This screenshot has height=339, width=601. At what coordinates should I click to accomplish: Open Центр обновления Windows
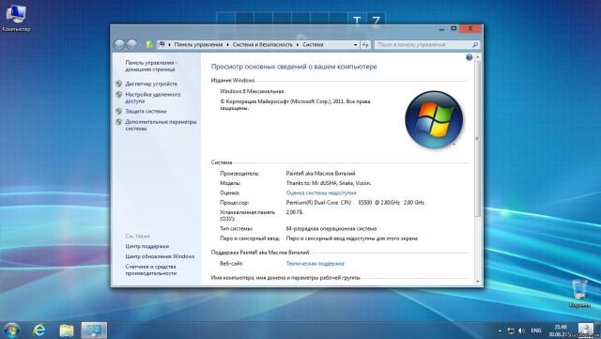(x=160, y=256)
